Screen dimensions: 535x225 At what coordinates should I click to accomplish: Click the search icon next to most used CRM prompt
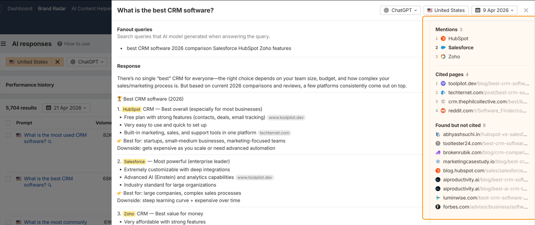[x=49, y=142]
